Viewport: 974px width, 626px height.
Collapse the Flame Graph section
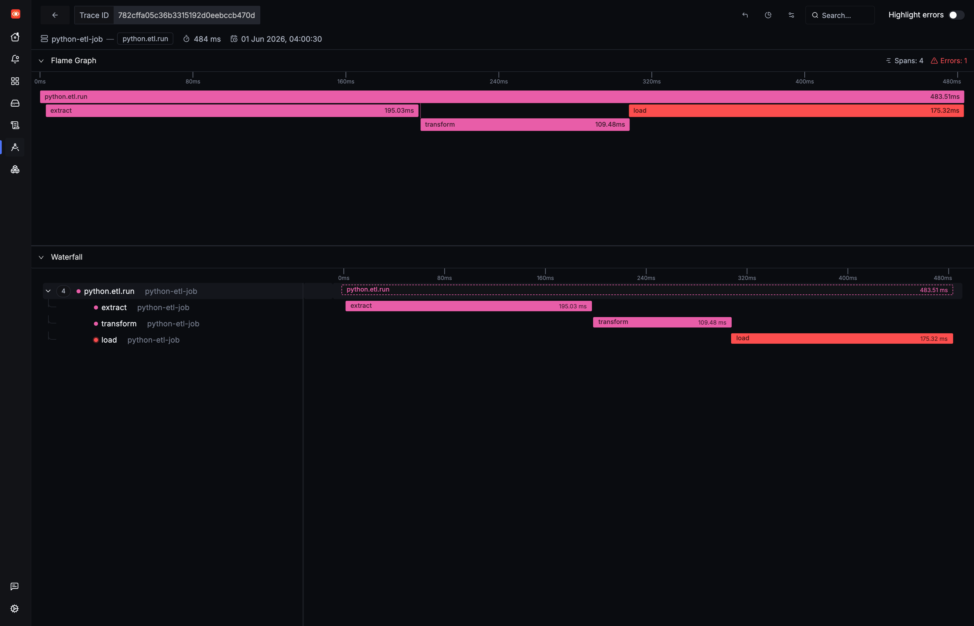[x=41, y=61]
